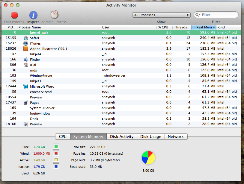Click the 240.4 MB value for Safari
The image size is (244, 184).
[208, 38]
